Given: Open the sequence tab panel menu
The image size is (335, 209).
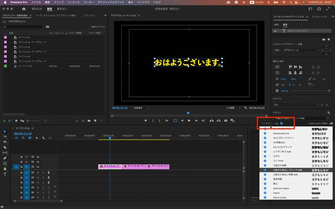Looking at the screenshot, I should click(x=32, y=128).
